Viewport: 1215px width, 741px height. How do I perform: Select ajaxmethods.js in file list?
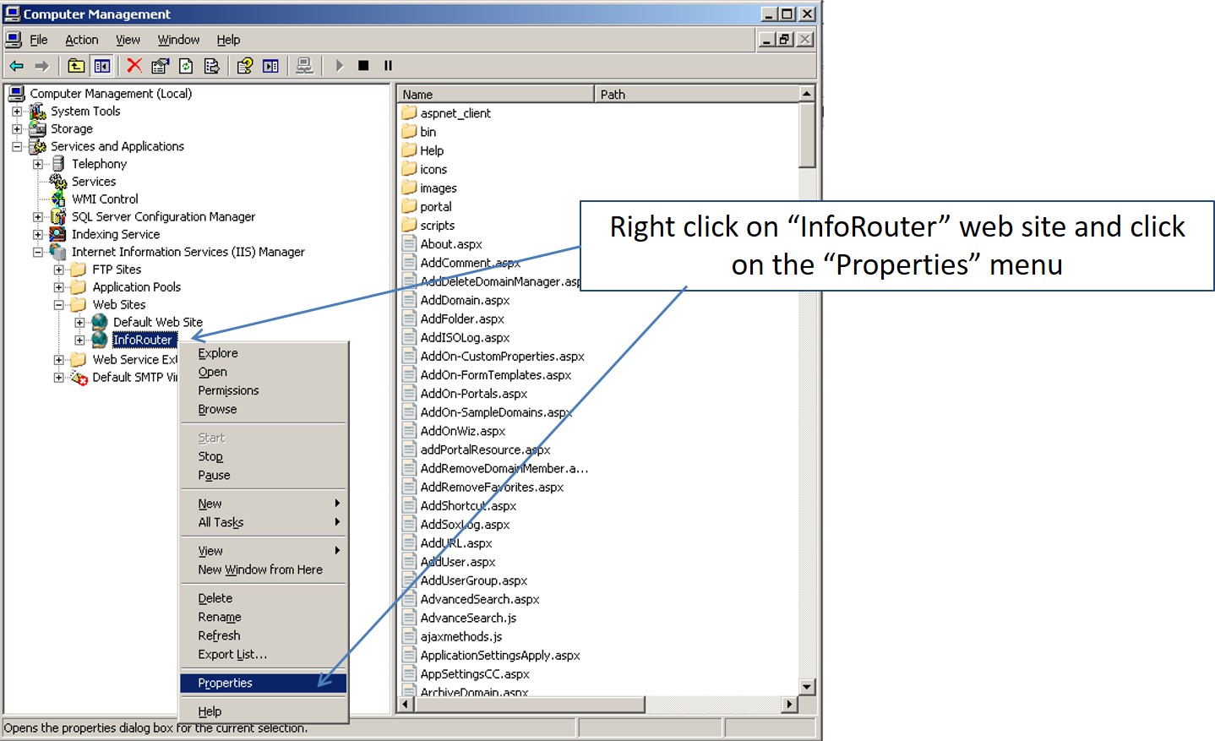tap(461, 636)
